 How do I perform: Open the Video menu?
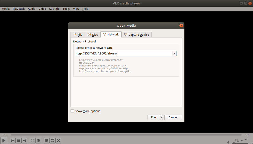tap(42, 9)
